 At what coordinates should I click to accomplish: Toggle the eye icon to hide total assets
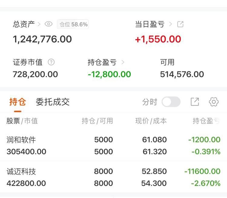point(49,24)
